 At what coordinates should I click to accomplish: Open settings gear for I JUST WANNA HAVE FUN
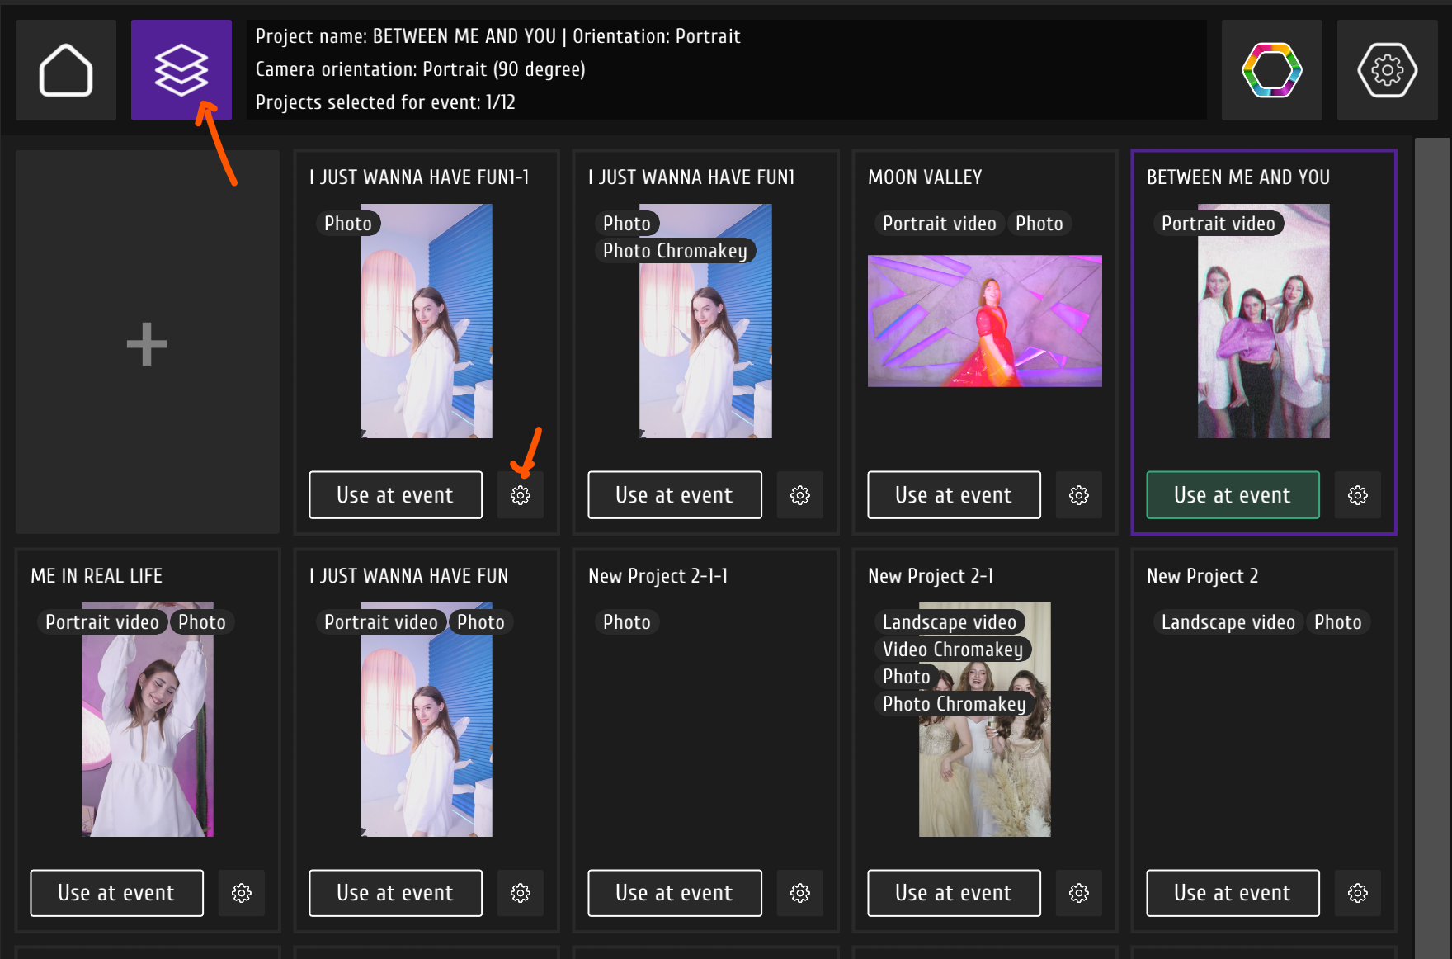pyautogui.click(x=521, y=893)
